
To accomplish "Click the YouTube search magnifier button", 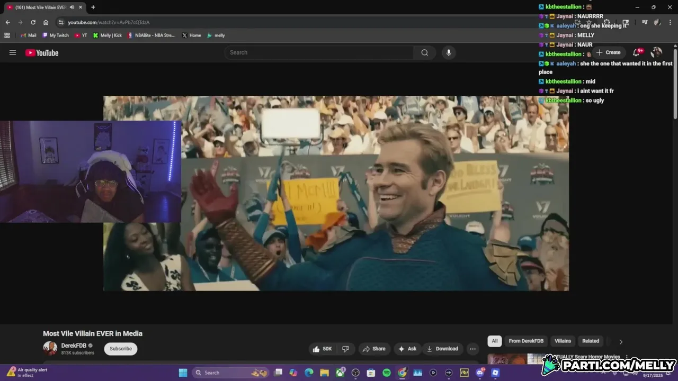I will click(425, 52).
